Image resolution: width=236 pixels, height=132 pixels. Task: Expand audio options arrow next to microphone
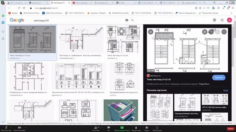pyautogui.click(x=11, y=128)
